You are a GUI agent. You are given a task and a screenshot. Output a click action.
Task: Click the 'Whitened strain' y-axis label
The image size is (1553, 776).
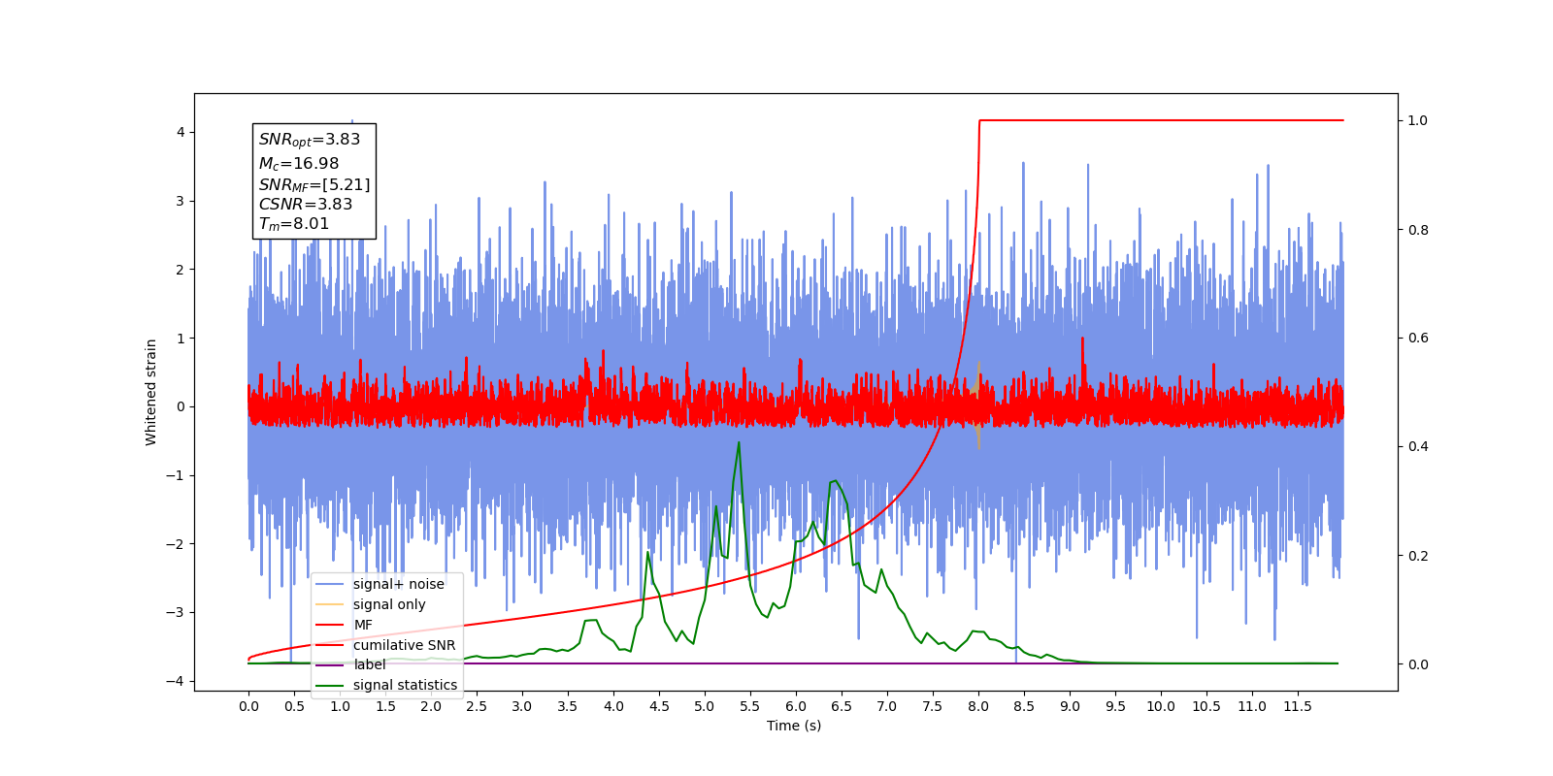coord(150,392)
